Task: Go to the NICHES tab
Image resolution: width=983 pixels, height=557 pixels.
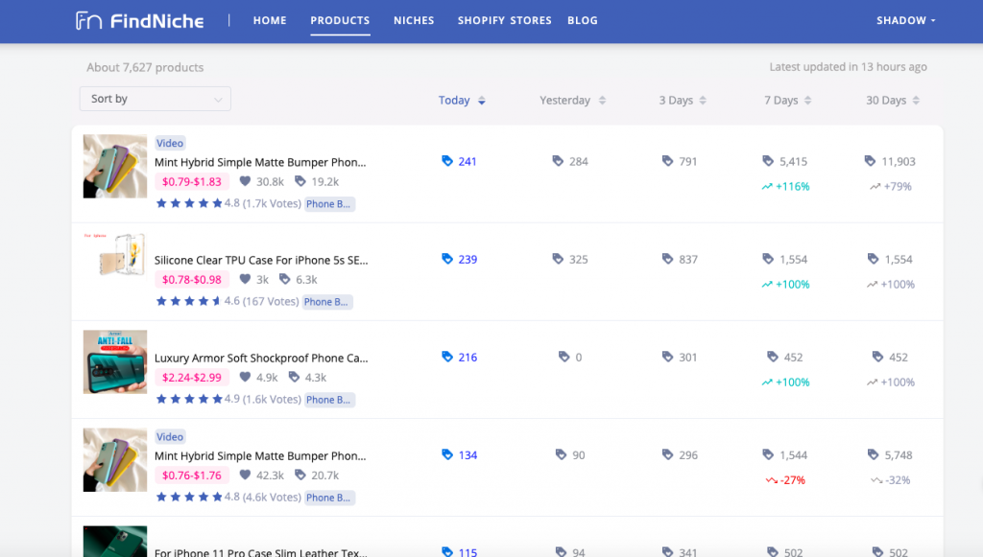Action: click(x=414, y=21)
